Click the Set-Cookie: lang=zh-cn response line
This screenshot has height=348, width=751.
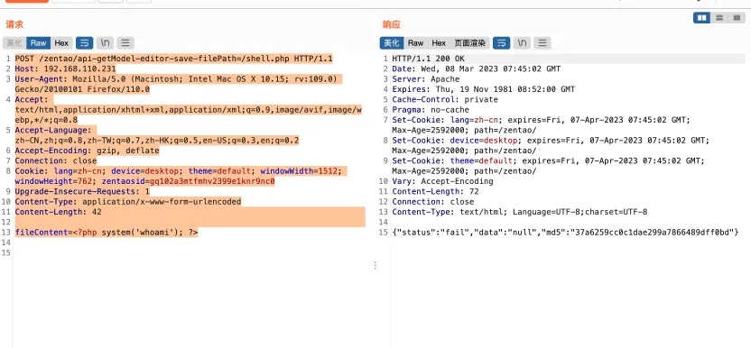click(542, 120)
